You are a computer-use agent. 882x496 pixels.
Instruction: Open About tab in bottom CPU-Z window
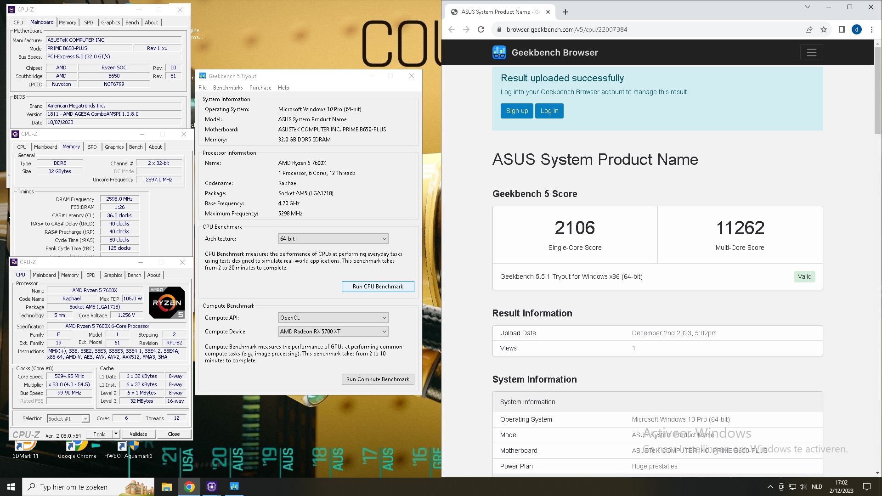coord(154,275)
